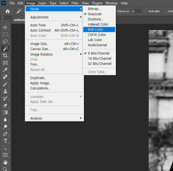Viewport: 173px width, 171px height.
Task: Expand the toolbar with double-arrow icon
Action: point(2,17)
